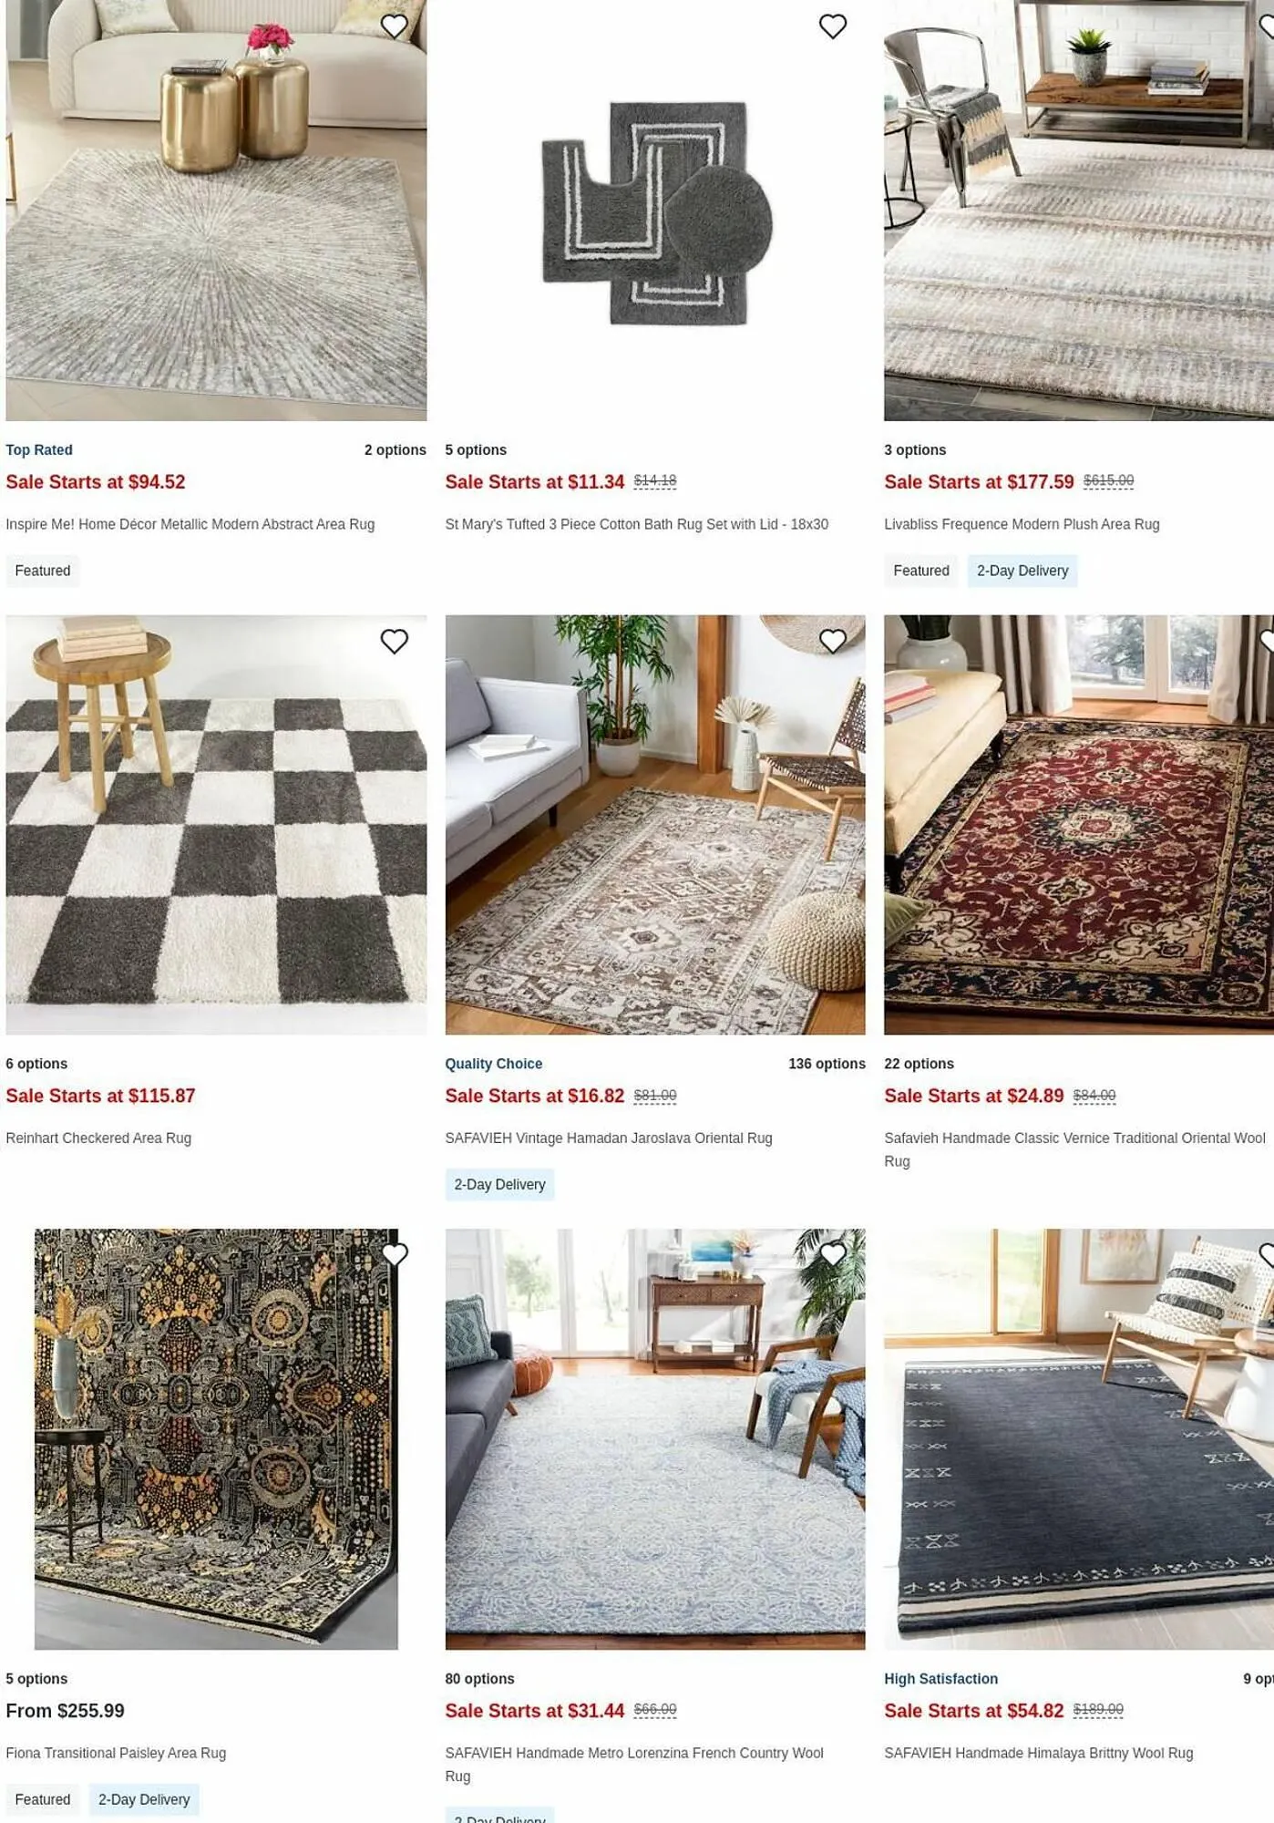Select the 2-Day Delivery tag under Livabliss rug
Image resolution: width=1274 pixels, height=1823 pixels.
click(x=1022, y=571)
